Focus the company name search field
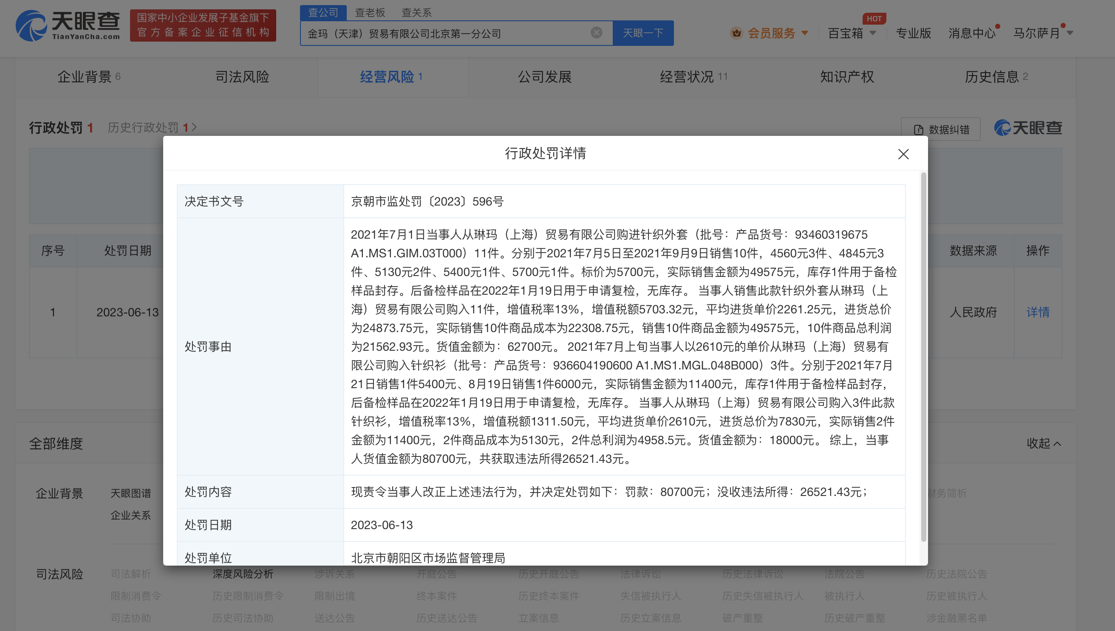 pos(447,34)
